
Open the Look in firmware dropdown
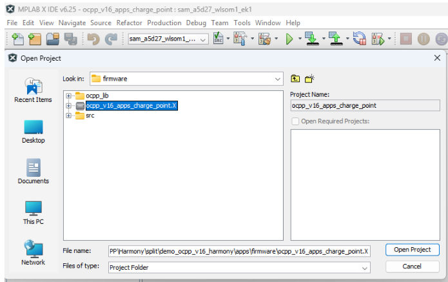tap(186, 79)
